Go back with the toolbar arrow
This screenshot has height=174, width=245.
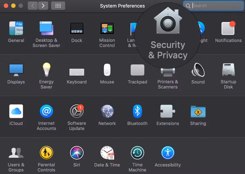[33, 6]
